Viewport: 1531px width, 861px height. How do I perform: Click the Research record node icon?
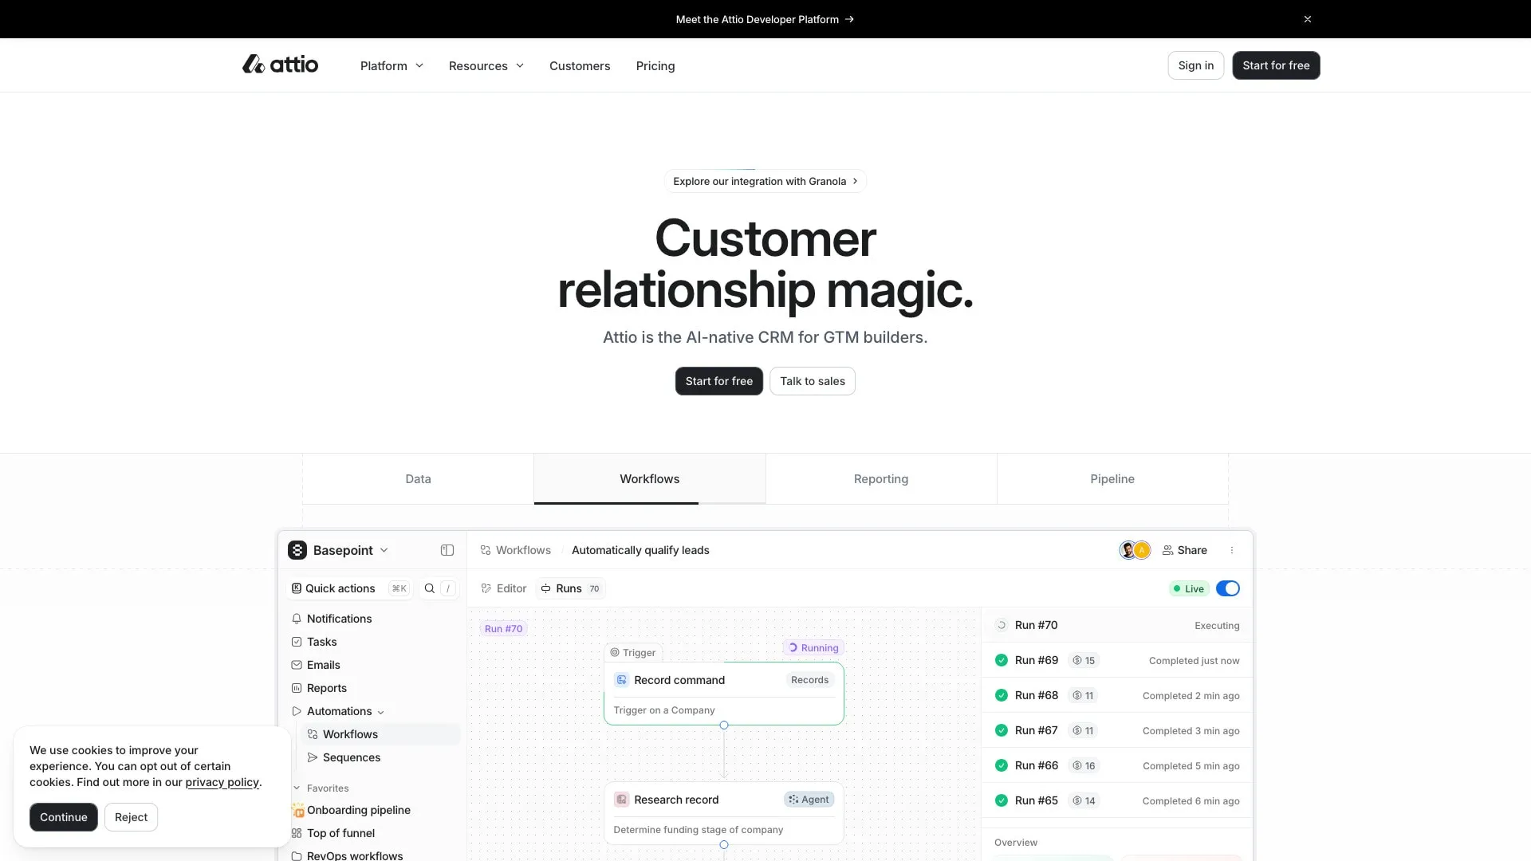pos(622,800)
